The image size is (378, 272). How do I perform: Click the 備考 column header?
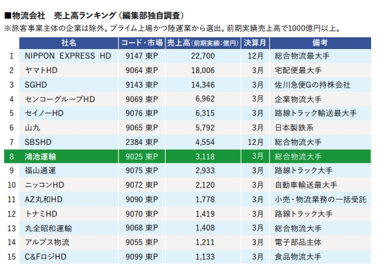(x=320, y=43)
